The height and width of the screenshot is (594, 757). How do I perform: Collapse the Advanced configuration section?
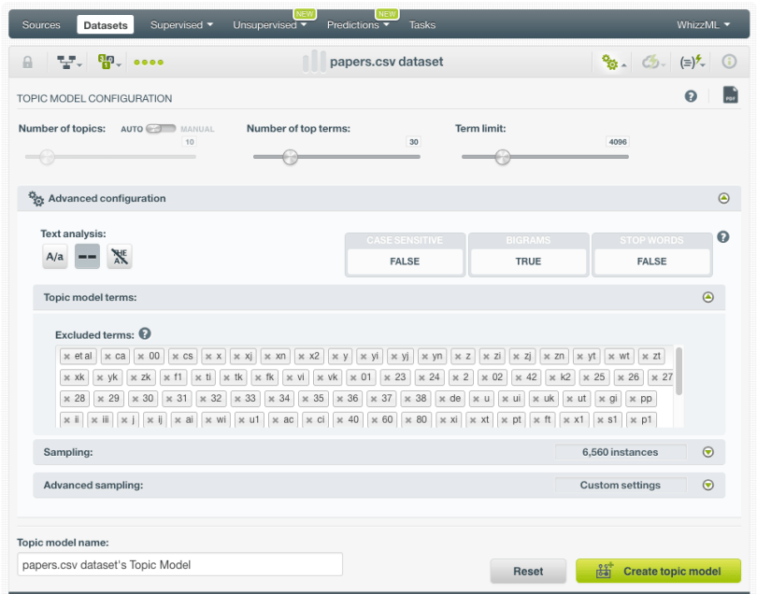(722, 198)
